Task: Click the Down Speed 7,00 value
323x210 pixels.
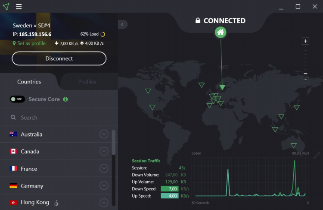Action: [x=170, y=189]
